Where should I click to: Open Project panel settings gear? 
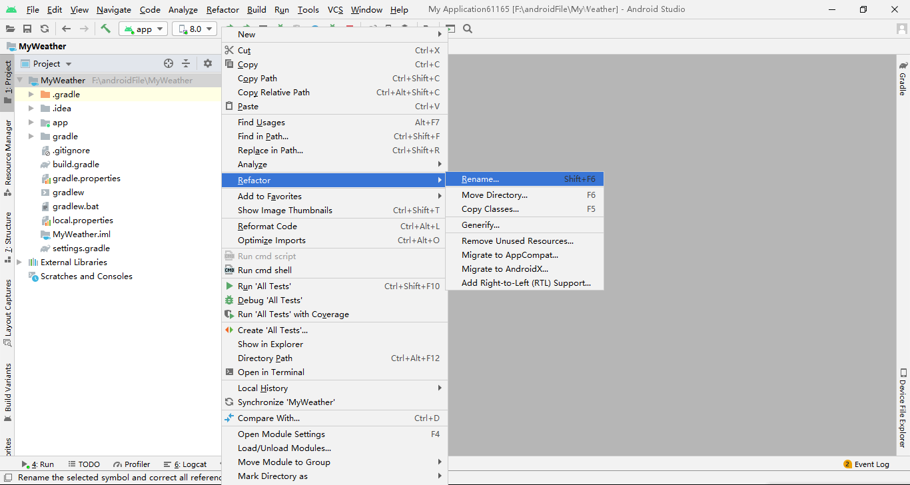pyautogui.click(x=208, y=63)
